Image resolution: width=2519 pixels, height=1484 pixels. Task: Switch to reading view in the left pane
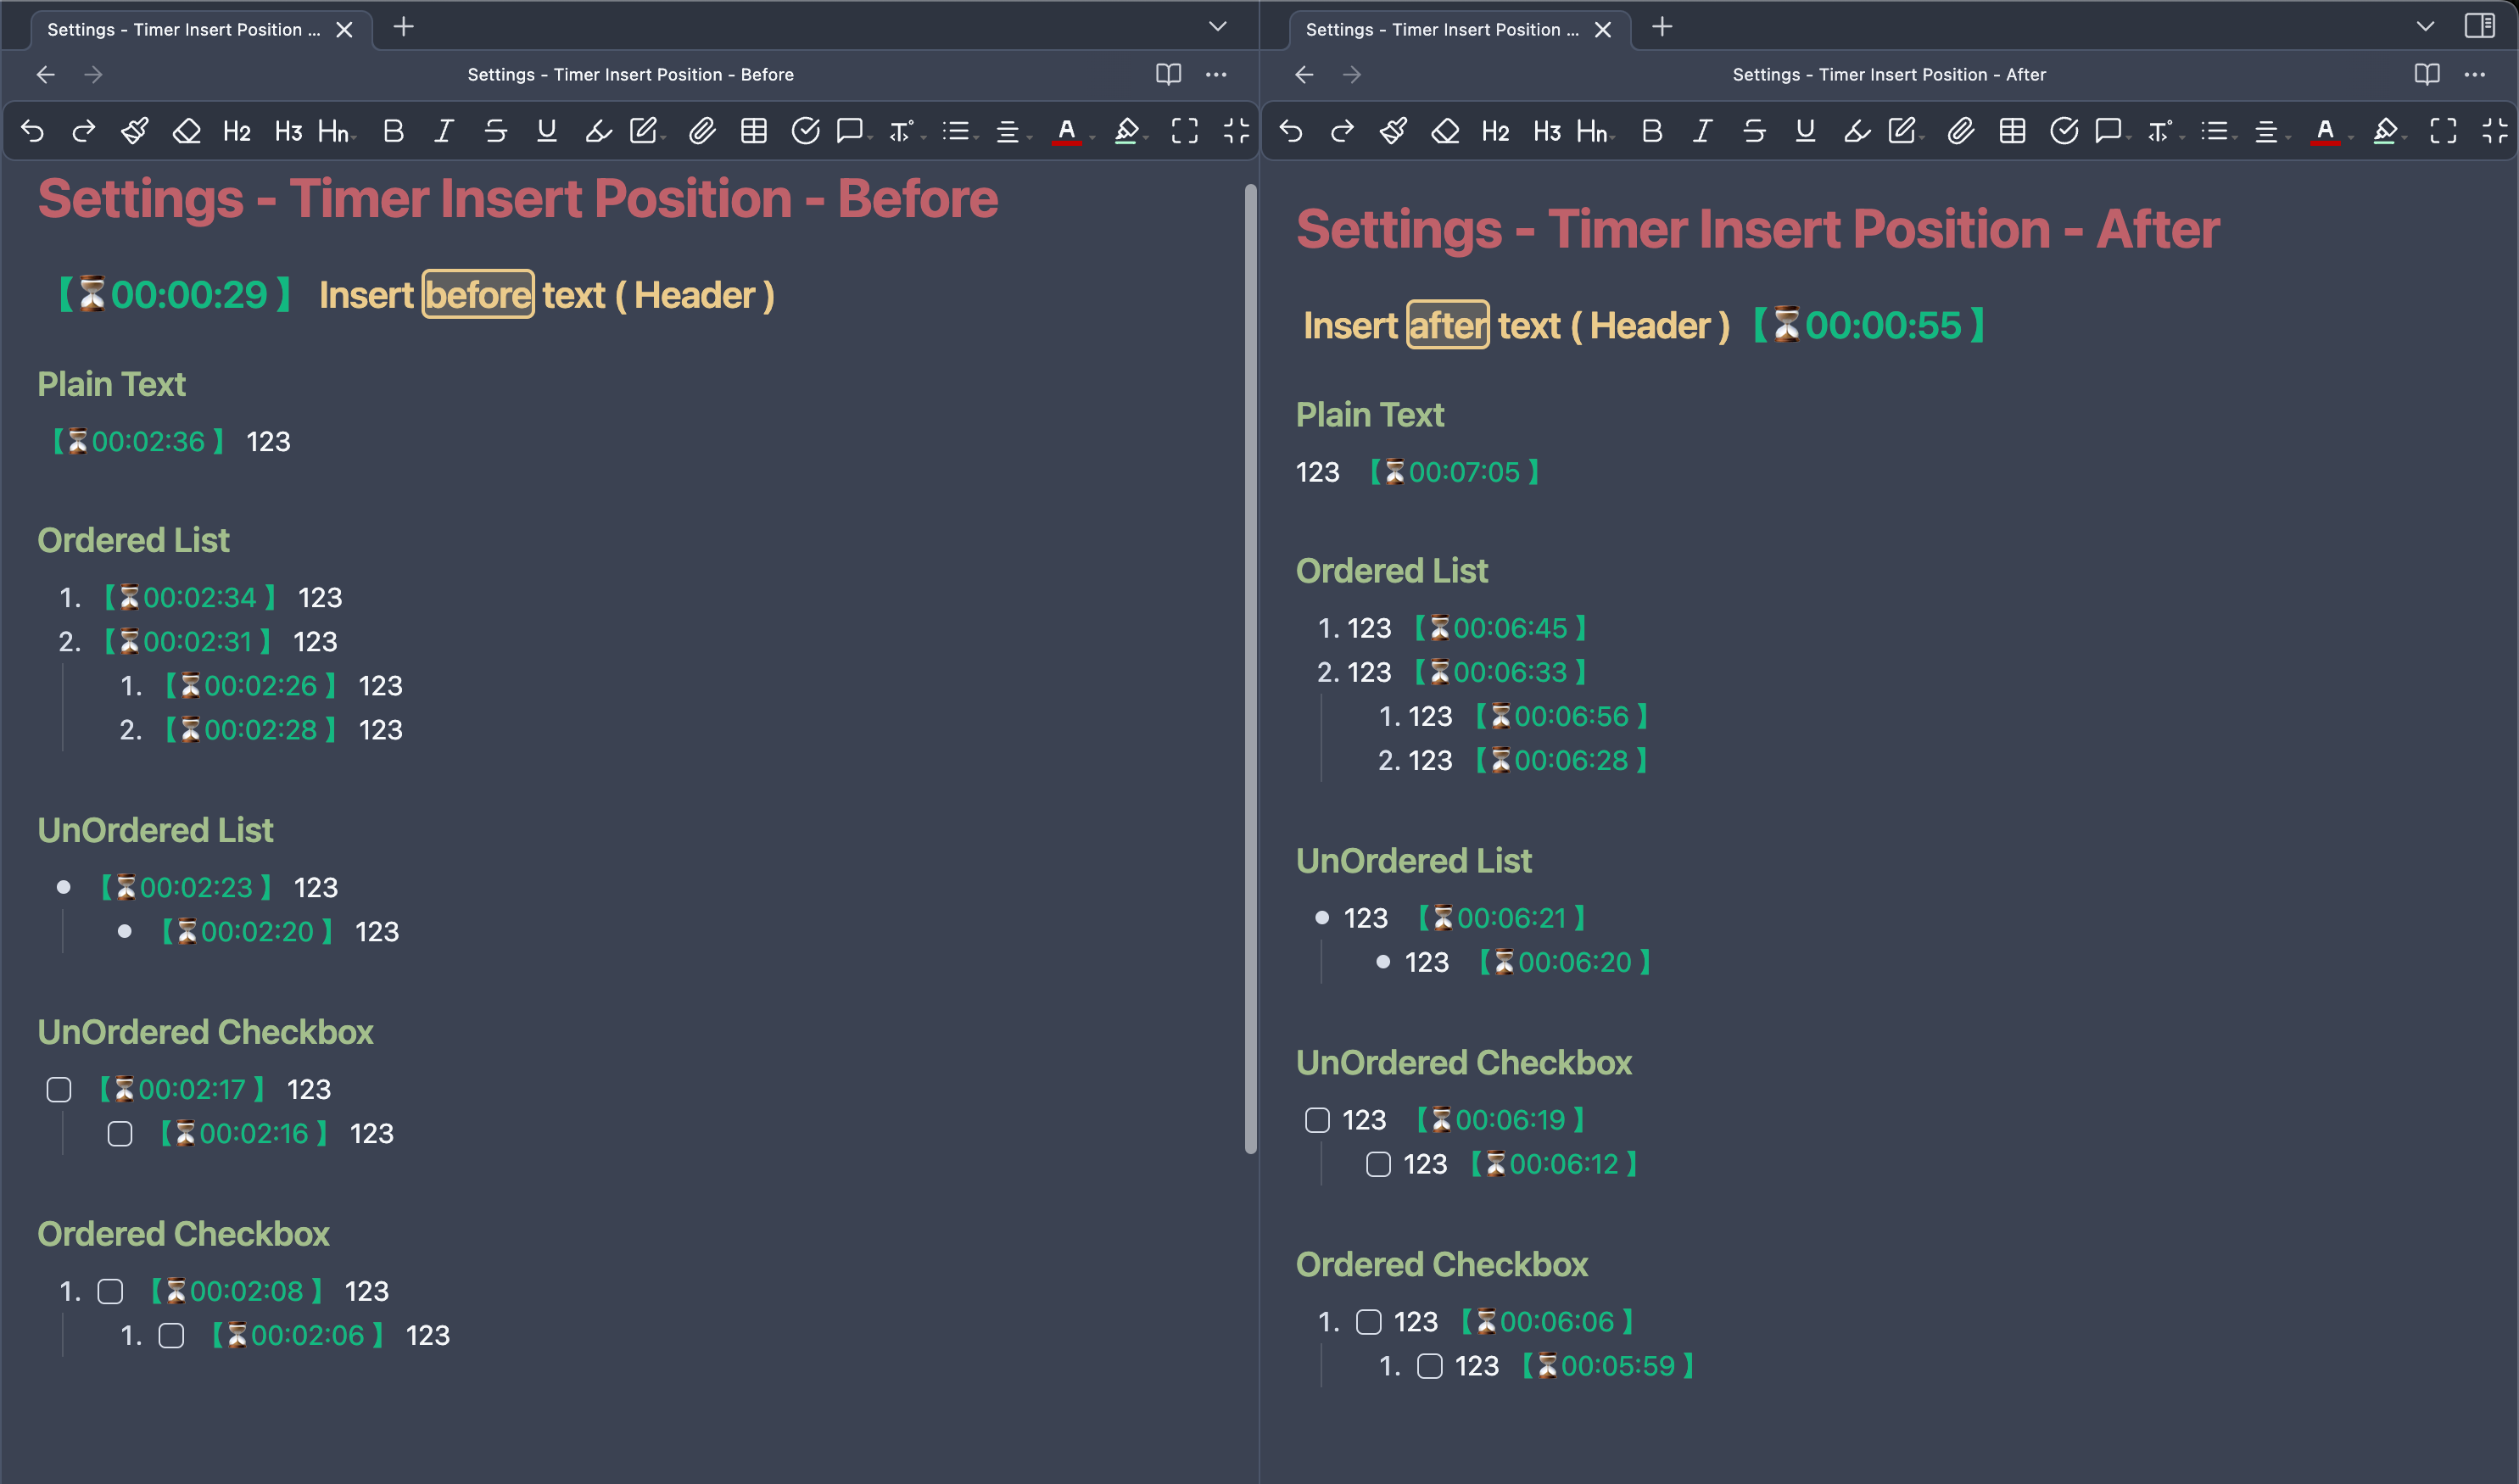[1168, 74]
